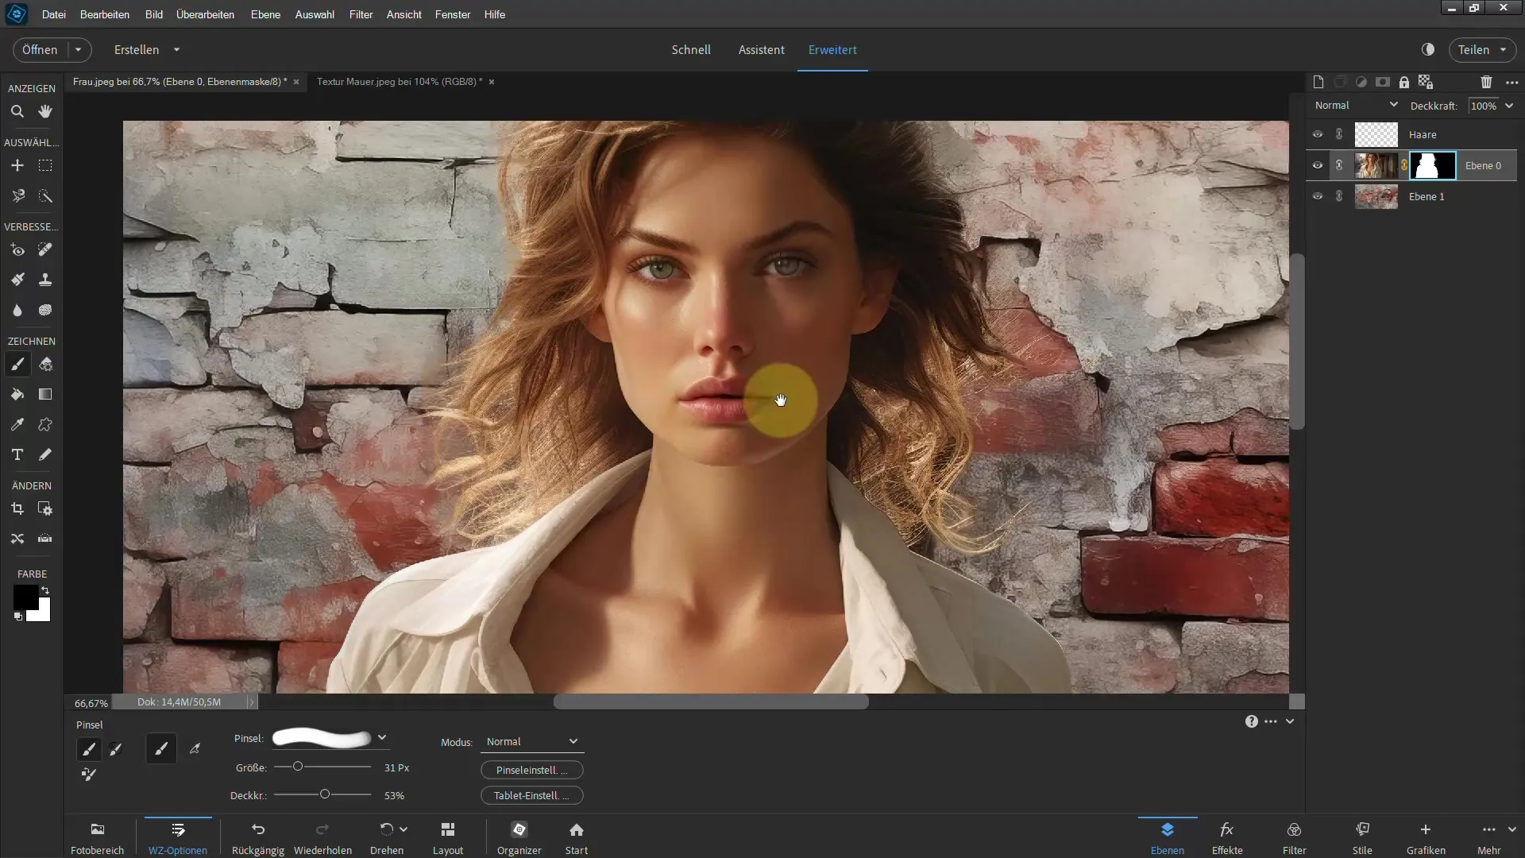Open the Filter menu
Viewport: 1525px width, 858px height.
click(x=361, y=14)
